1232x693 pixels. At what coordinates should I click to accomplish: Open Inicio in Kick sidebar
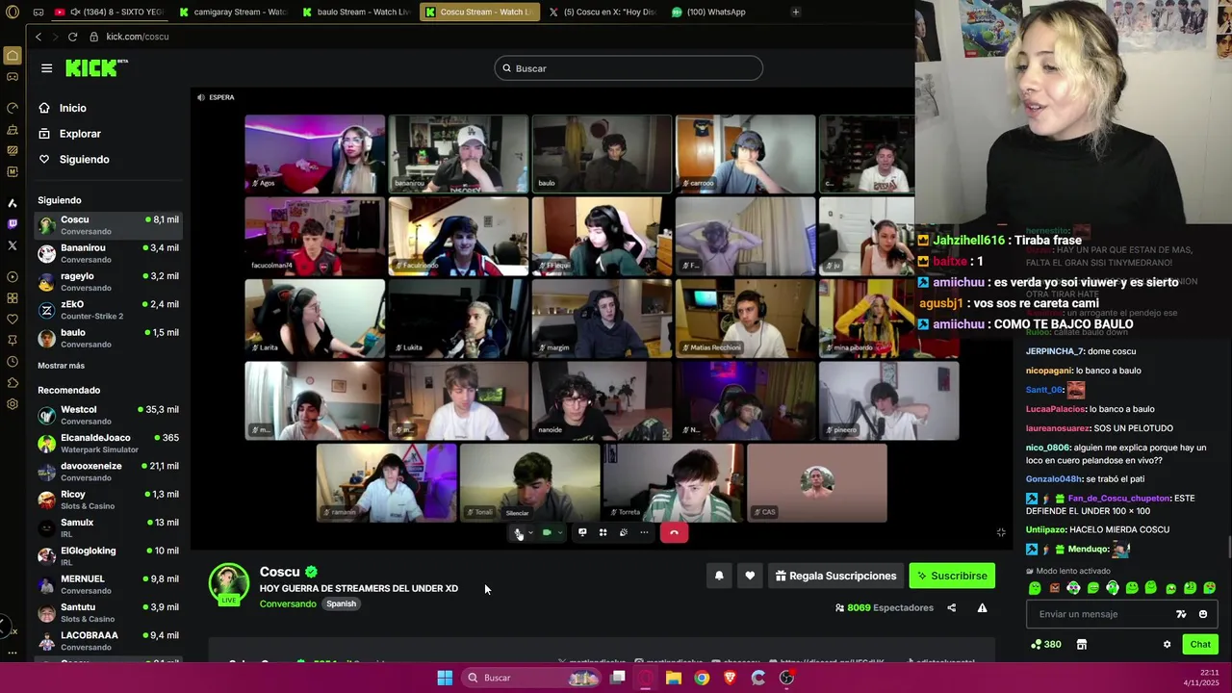(73, 108)
